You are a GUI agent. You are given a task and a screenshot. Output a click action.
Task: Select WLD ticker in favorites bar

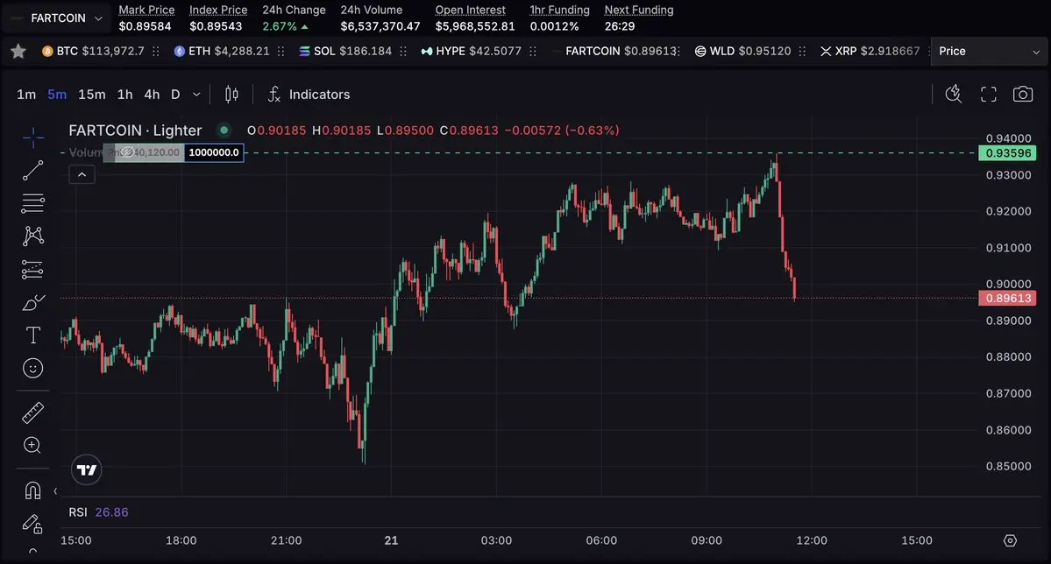(x=742, y=51)
